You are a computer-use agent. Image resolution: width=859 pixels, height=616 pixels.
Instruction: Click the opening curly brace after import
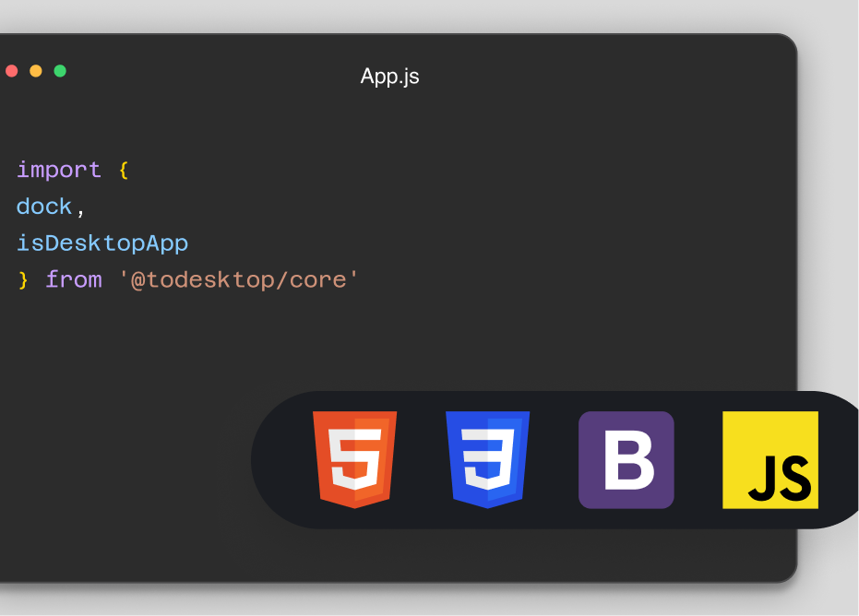[124, 170]
